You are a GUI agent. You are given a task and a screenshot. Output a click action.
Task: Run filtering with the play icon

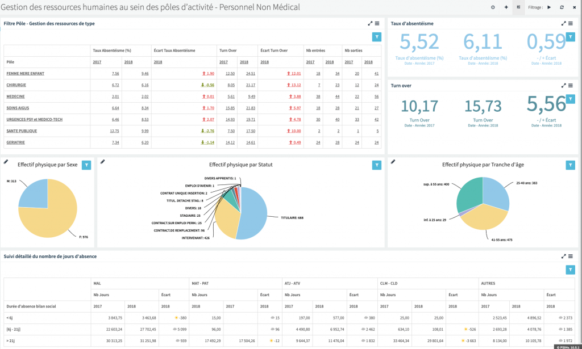point(549,7)
